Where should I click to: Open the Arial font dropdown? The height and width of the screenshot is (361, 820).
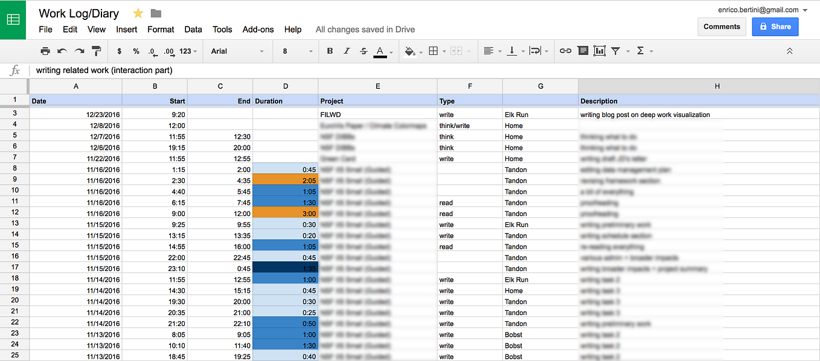coord(237,51)
